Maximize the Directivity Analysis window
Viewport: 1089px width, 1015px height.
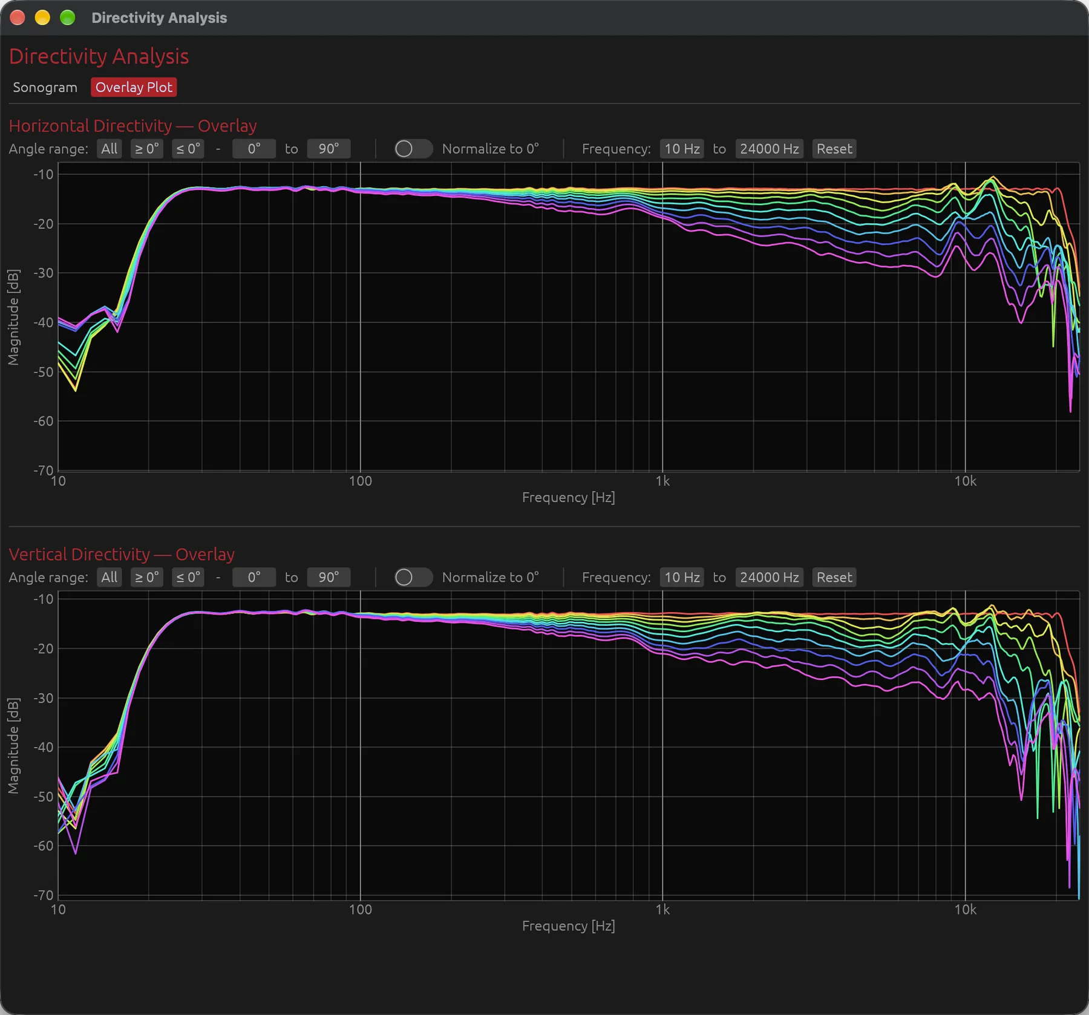point(68,18)
